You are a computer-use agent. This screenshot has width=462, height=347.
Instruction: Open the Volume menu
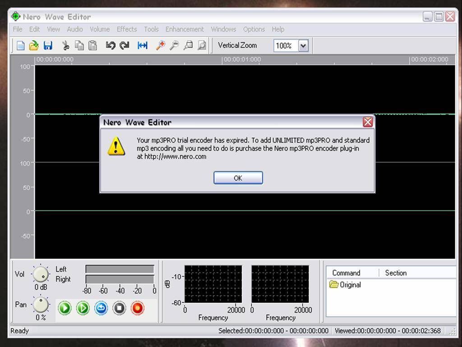tap(100, 29)
